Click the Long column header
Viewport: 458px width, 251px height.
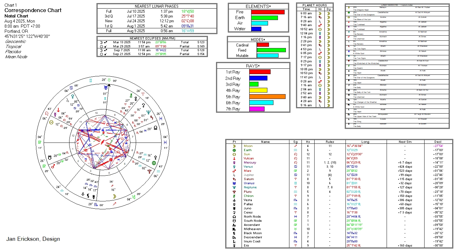(365, 142)
